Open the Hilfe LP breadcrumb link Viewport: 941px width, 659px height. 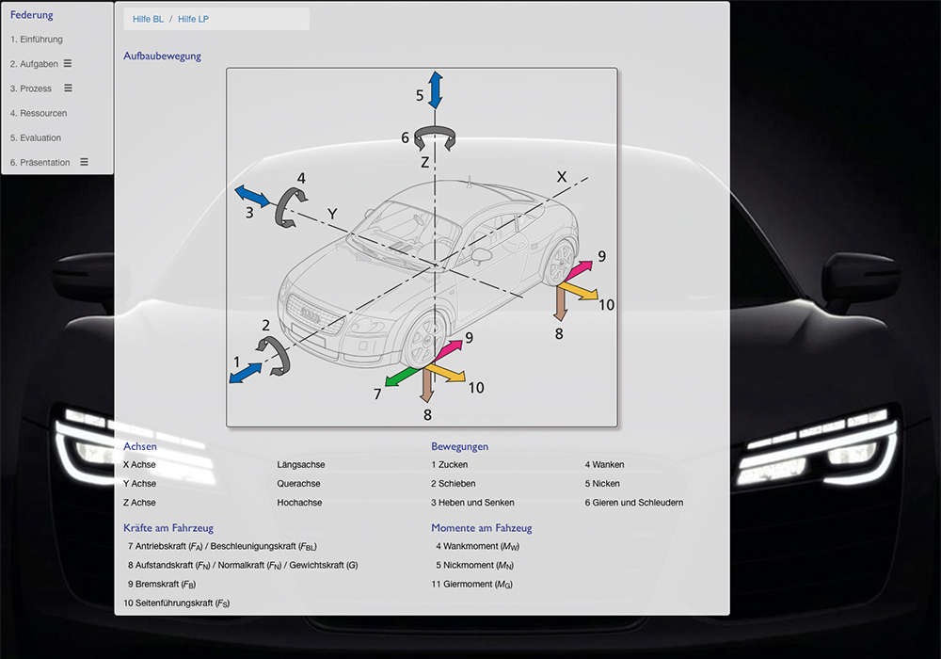pyautogui.click(x=193, y=19)
